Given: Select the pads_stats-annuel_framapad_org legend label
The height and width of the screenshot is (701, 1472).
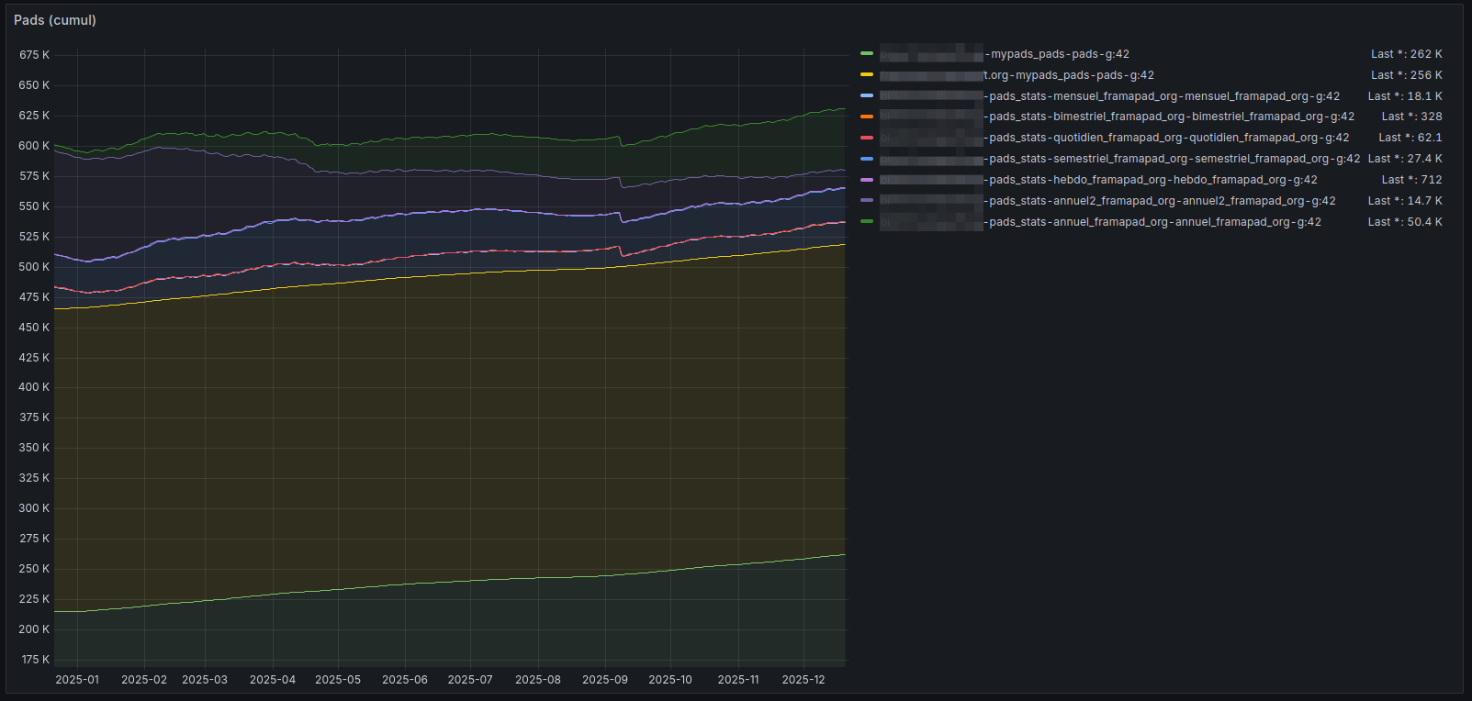Looking at the screenshot, I should click(1154, 222).
